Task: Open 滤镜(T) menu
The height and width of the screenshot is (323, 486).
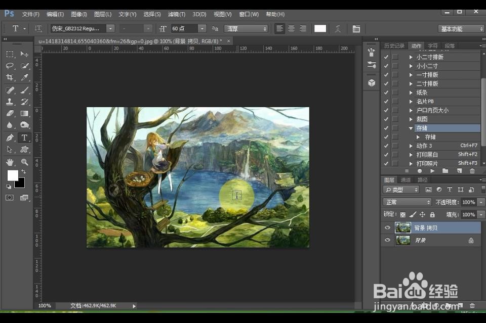Action: click(176, 14)
